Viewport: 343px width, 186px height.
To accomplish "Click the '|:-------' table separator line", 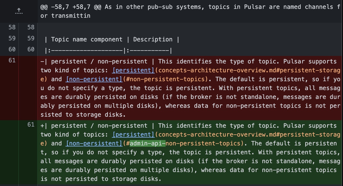I will coord(108,51).
